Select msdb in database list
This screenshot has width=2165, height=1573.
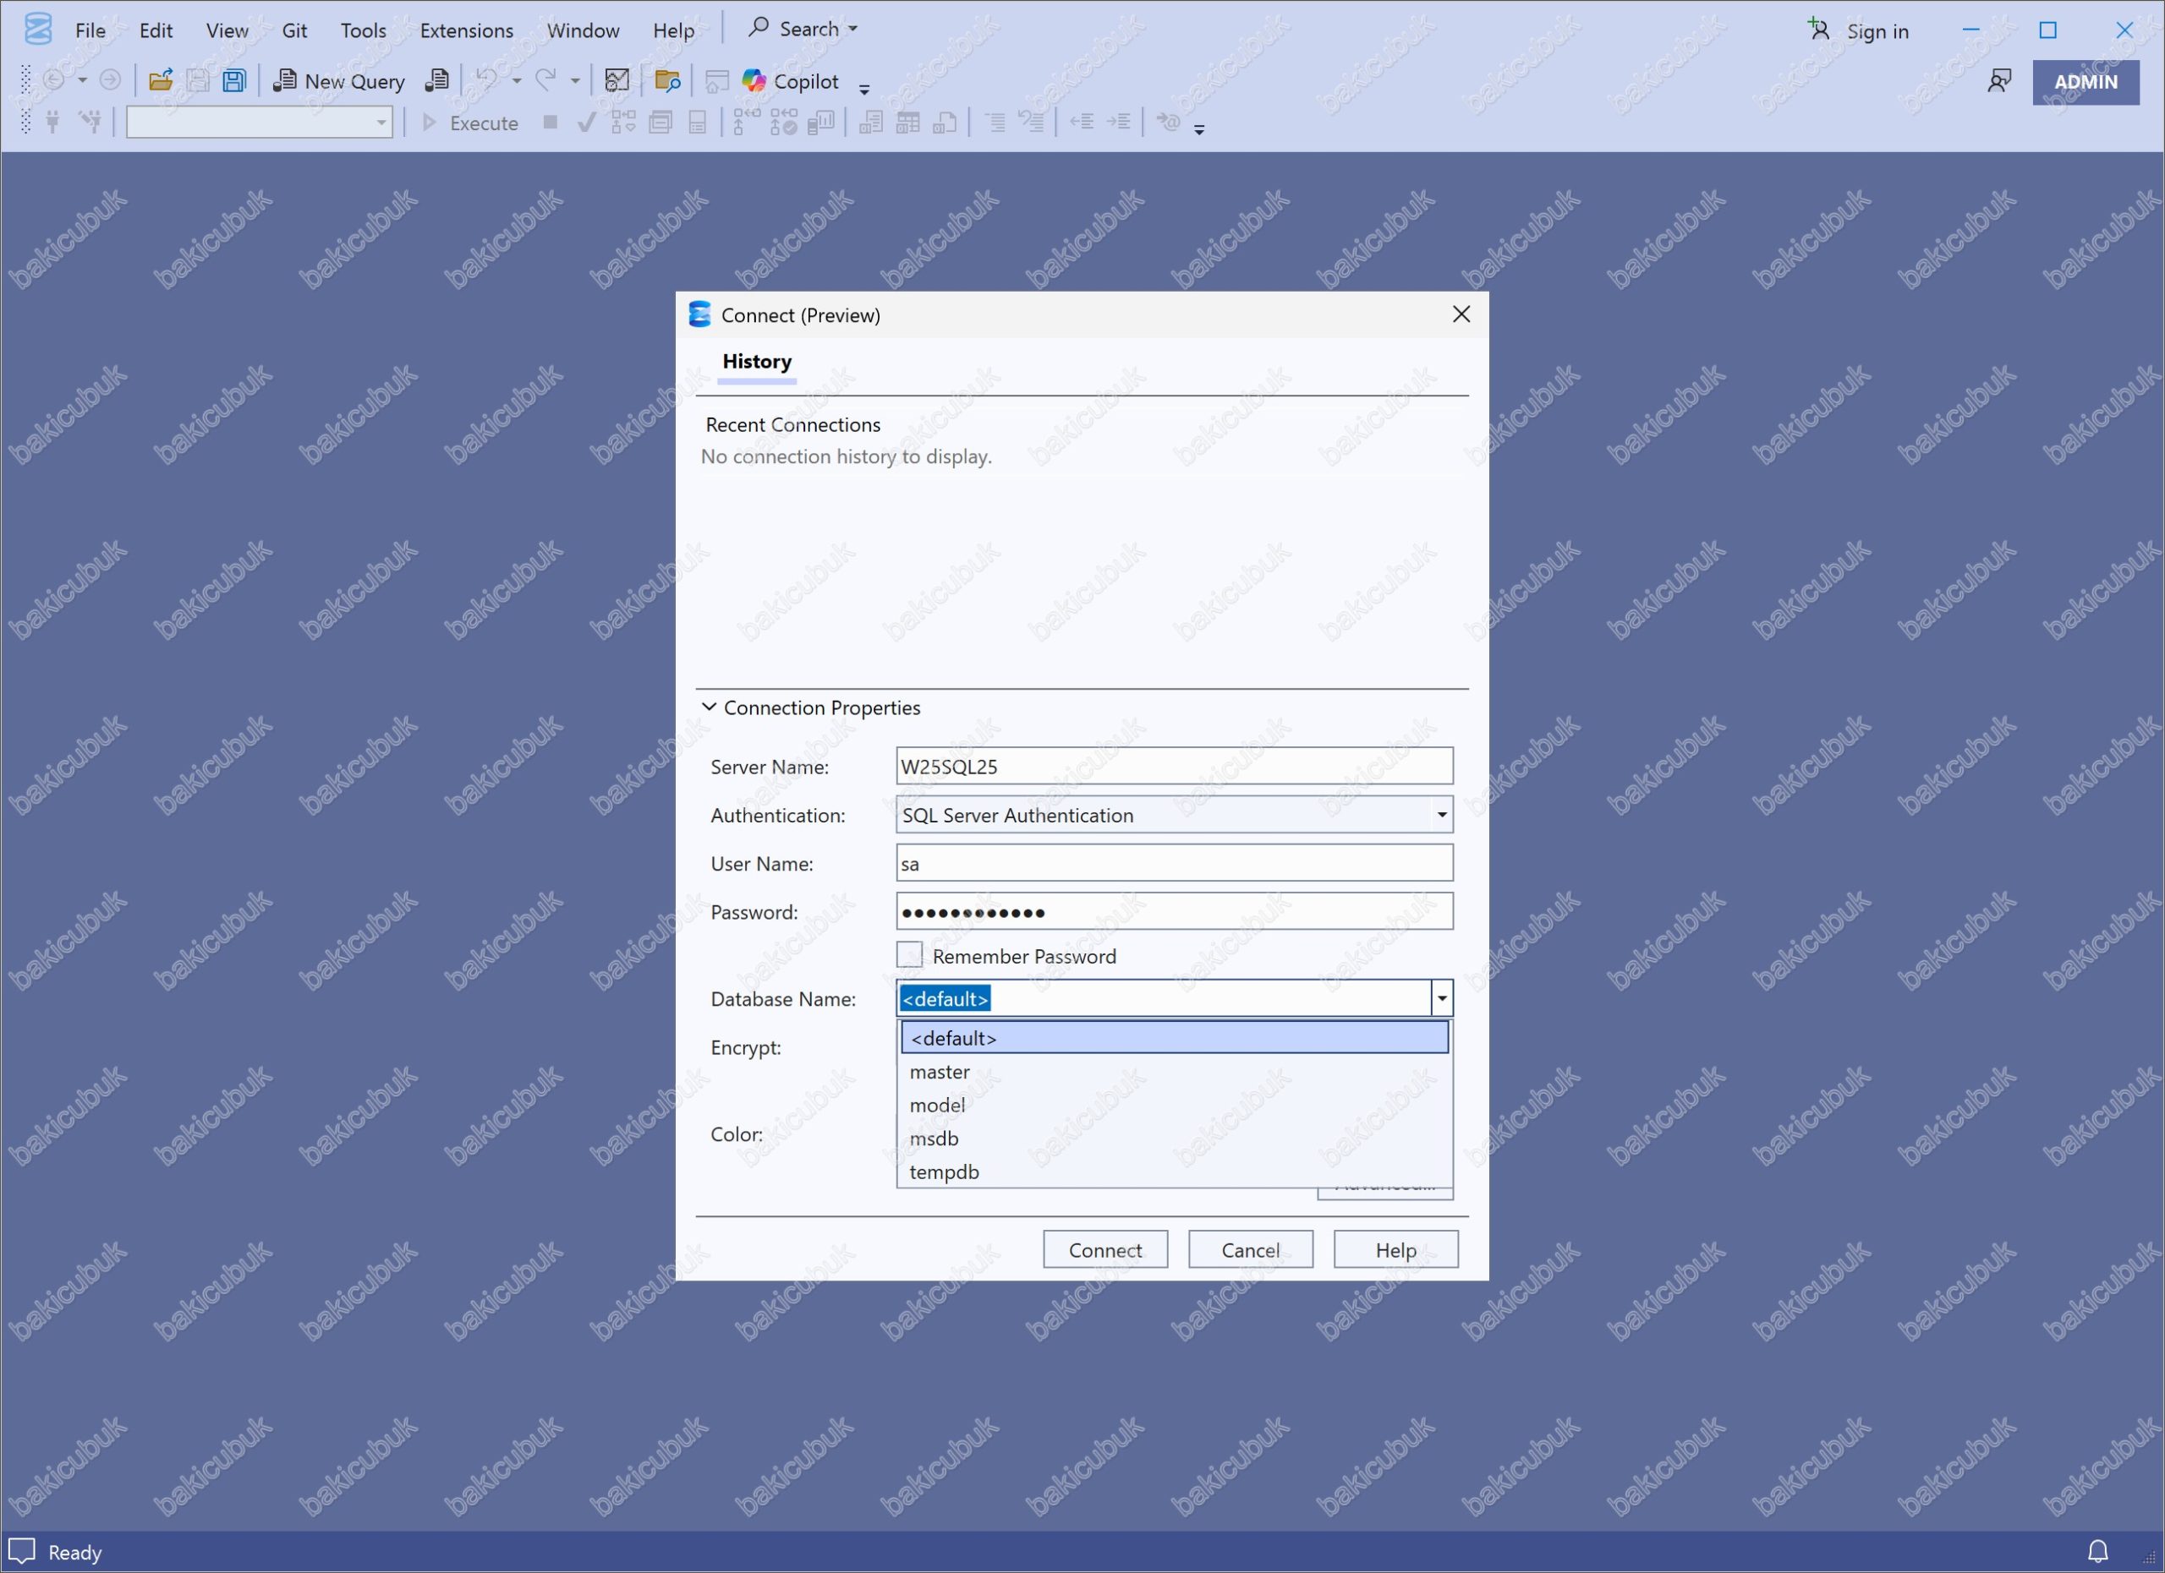(1174, 1138)
